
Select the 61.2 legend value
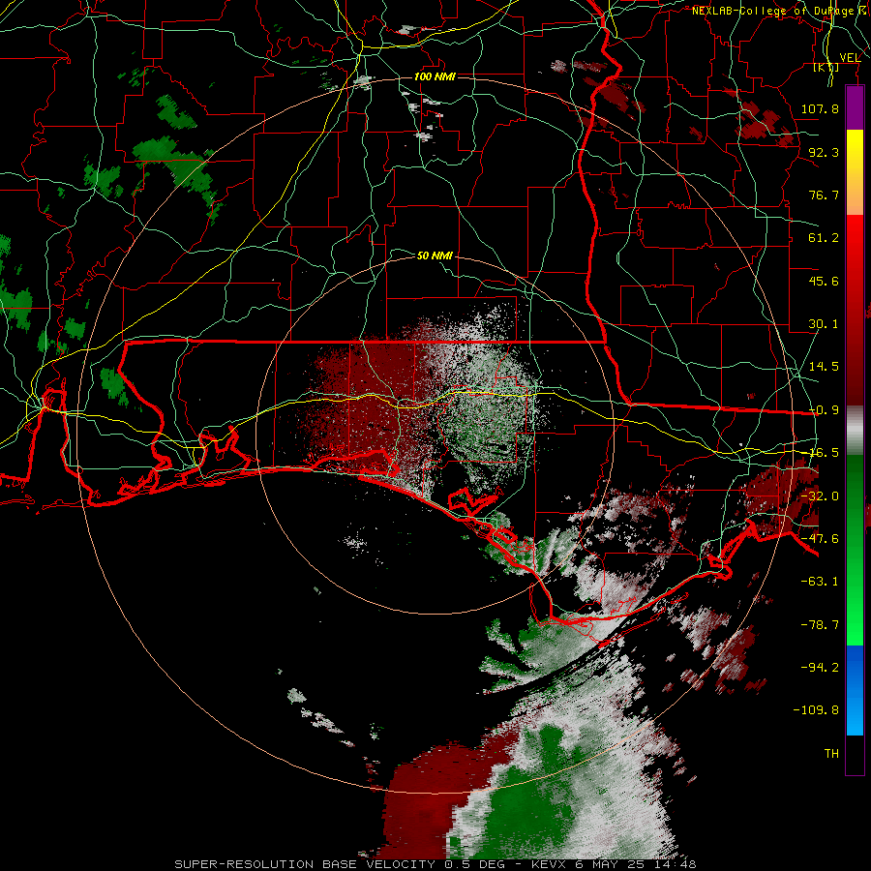coord(824,238)
